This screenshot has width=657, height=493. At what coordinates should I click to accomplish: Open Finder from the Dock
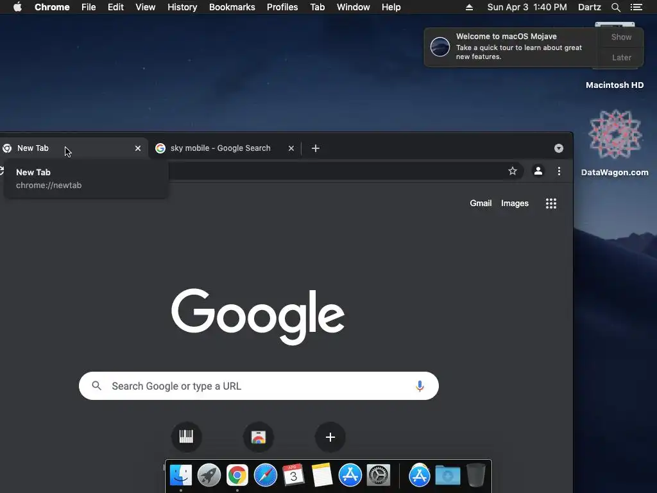[x=180, y=476]
